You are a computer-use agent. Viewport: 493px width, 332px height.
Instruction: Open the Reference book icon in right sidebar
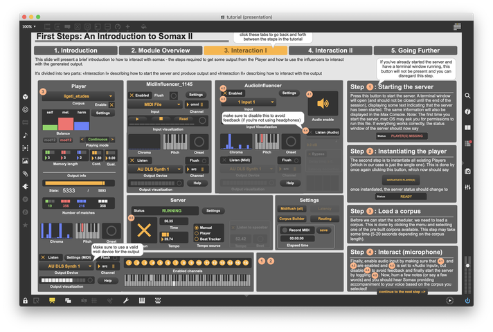pos(467,127)
